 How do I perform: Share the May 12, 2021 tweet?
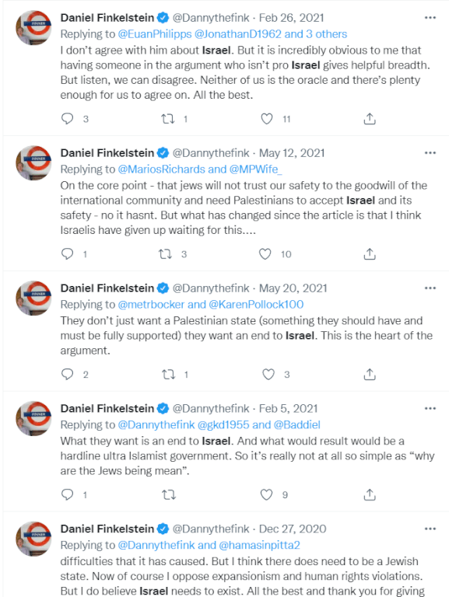[370, 254]
